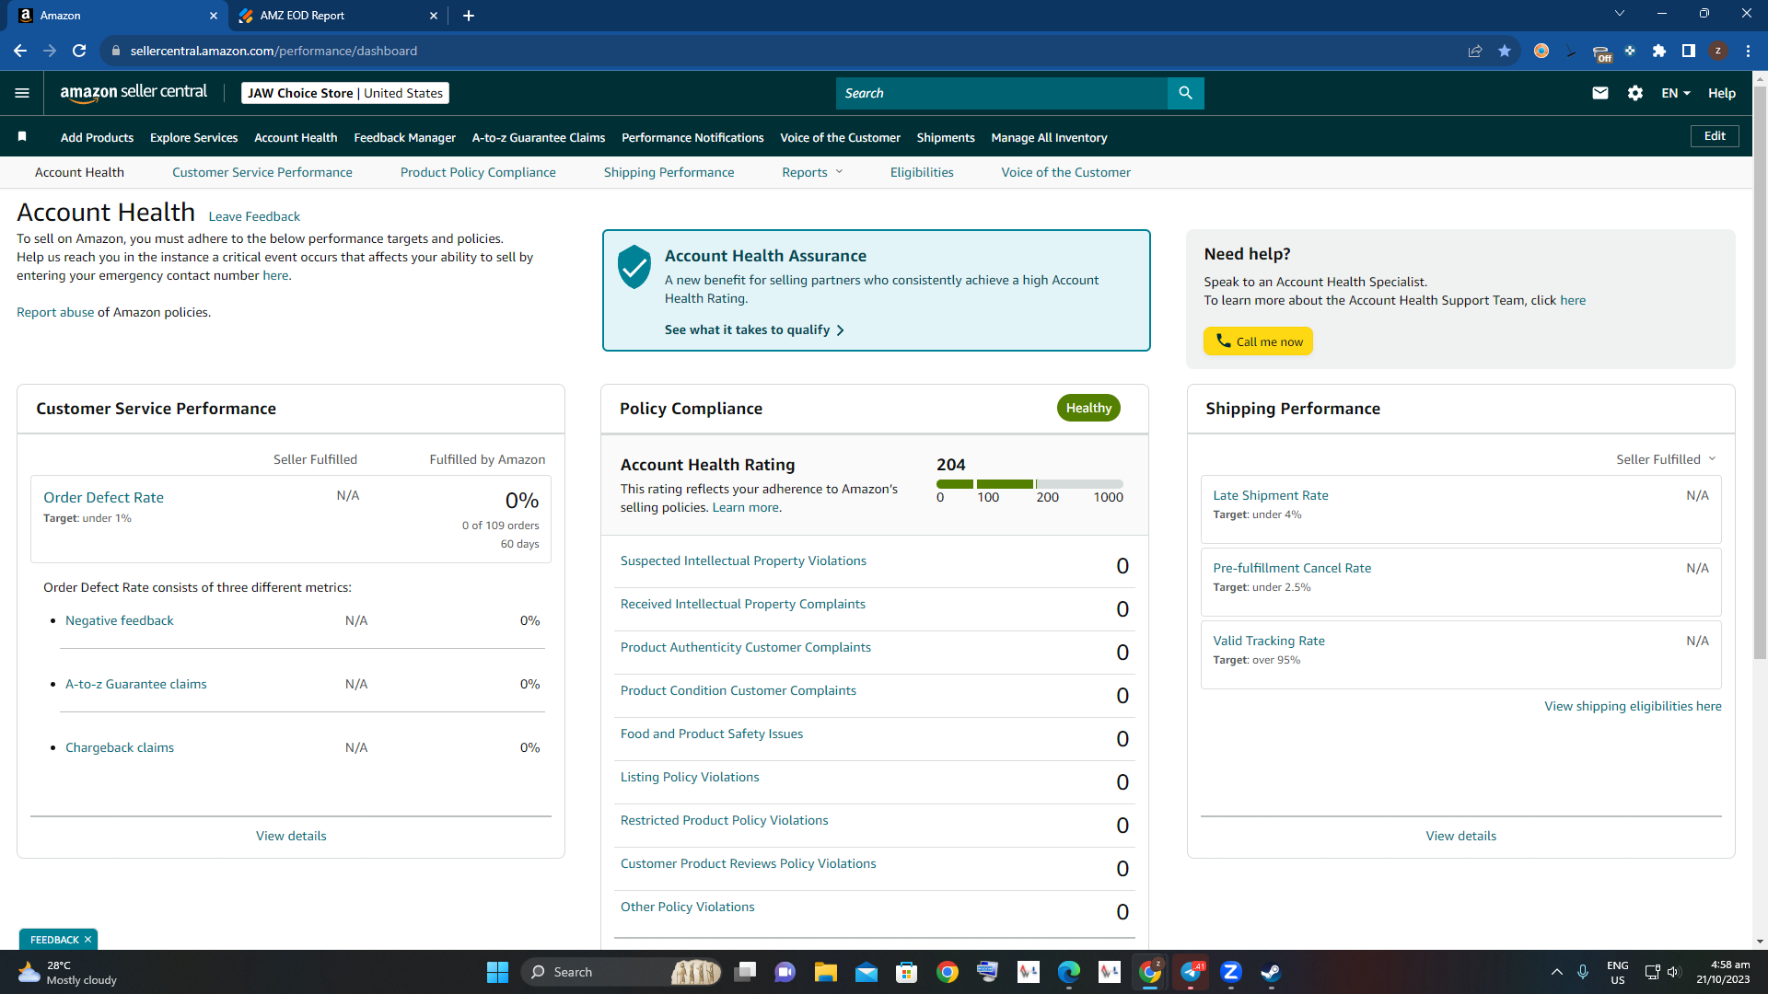Expand the EN language dropdown

pos(1676,93)
